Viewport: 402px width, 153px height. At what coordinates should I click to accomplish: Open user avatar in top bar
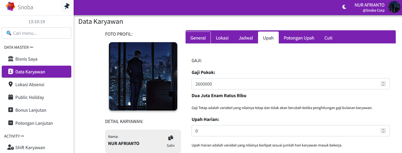(394, 7)
